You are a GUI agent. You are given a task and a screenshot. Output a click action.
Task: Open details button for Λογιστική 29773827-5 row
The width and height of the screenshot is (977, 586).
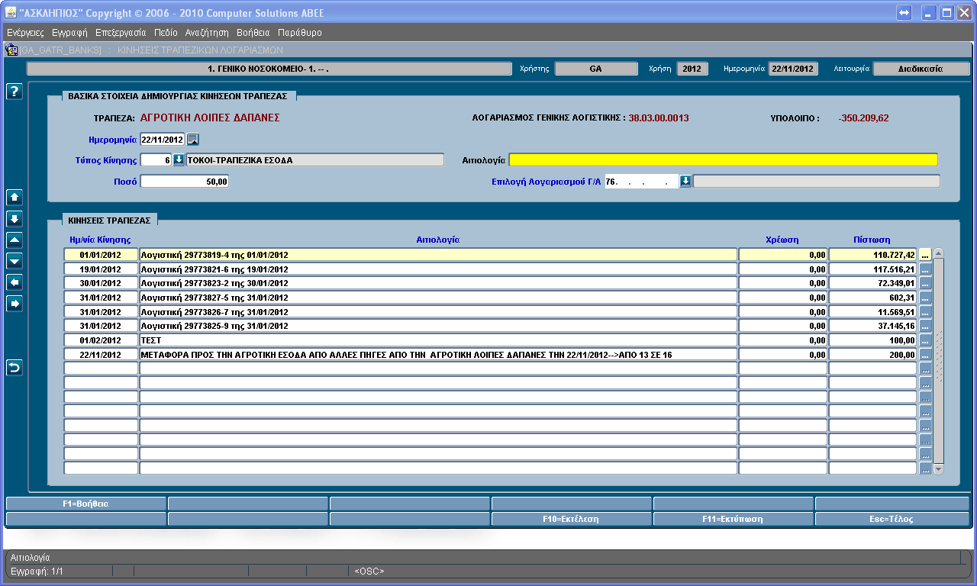(925, 298)
